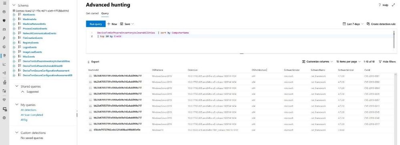Click the Create detection rule icon
This screenshot has height=145, width=400.
368,24
